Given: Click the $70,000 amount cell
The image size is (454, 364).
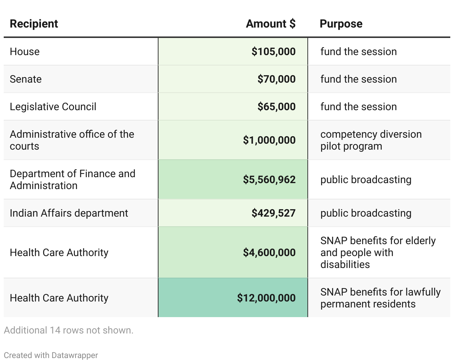Looking at the screenshot, I should pos(276,79).
